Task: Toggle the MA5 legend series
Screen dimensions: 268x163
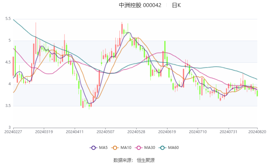Action: click(99, 148)
